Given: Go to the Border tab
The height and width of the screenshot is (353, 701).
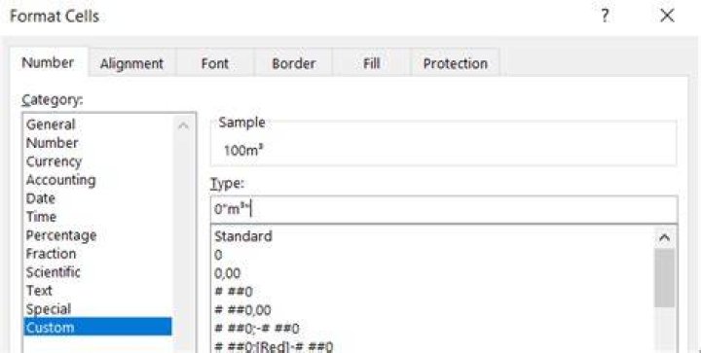Looking at the screenshot, I should point(293,63).
